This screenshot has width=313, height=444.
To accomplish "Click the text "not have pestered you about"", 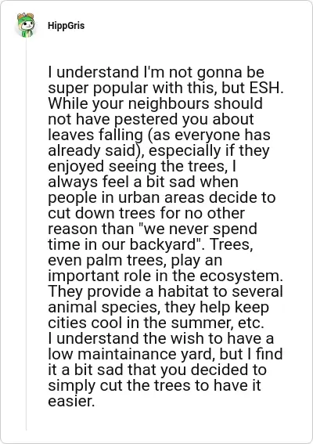I will [x=151, y=119].
